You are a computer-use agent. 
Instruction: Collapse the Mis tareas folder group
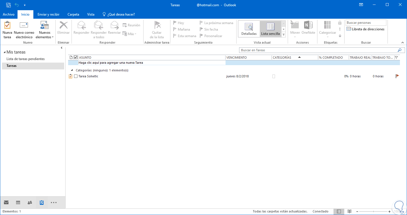(5, 52)
